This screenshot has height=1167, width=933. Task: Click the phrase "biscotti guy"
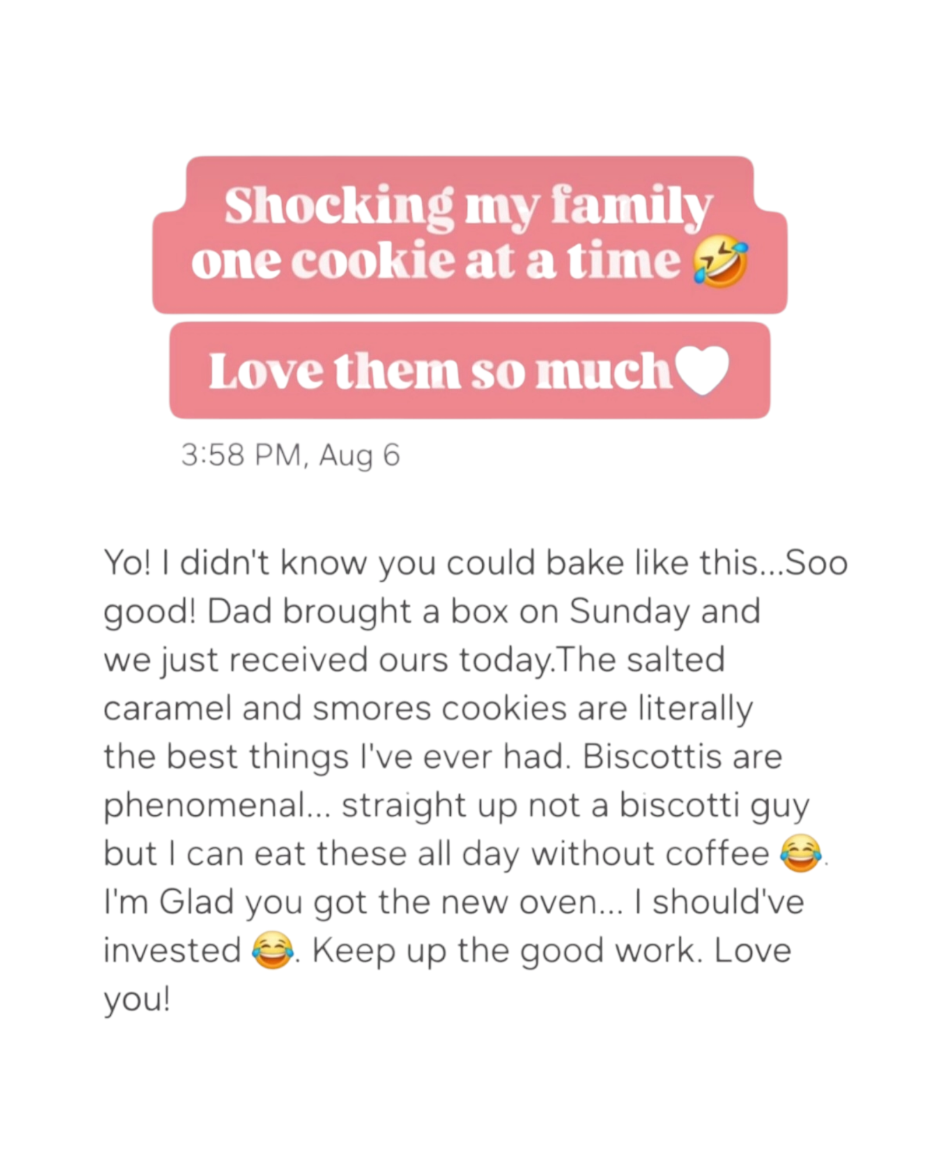click(x=714, y=806)
